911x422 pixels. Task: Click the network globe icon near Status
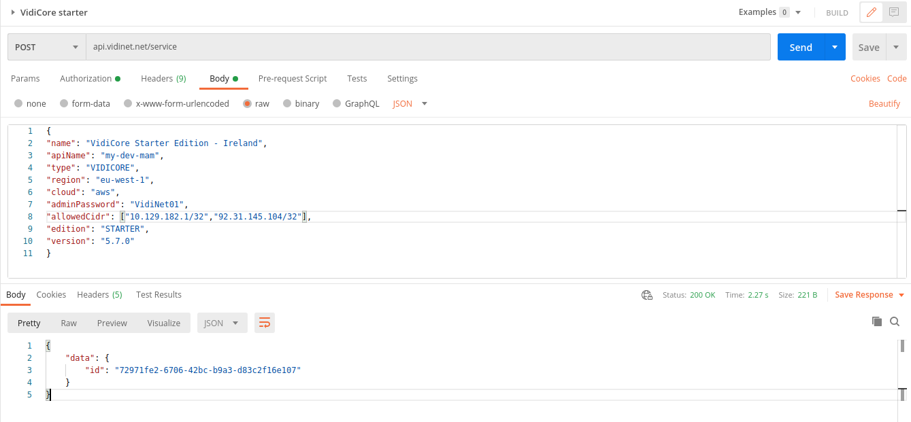(647, 295)
